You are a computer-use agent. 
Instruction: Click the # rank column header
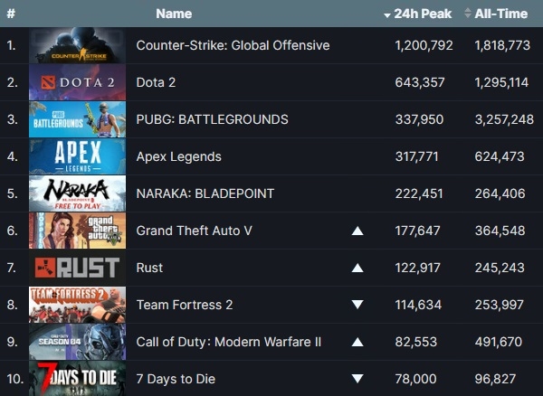[11, 14]
